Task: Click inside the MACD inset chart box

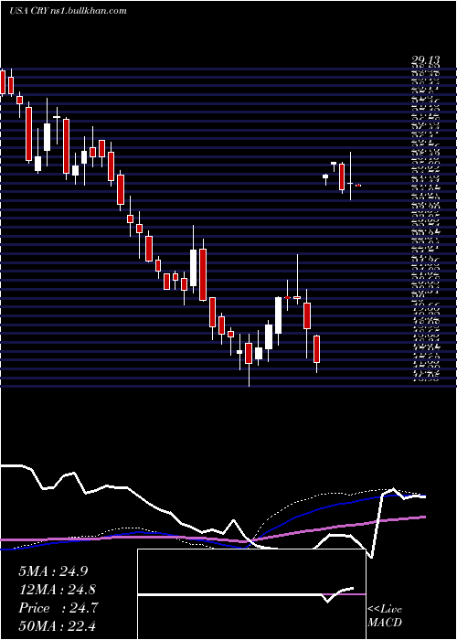Action: (x=251, y=594)
